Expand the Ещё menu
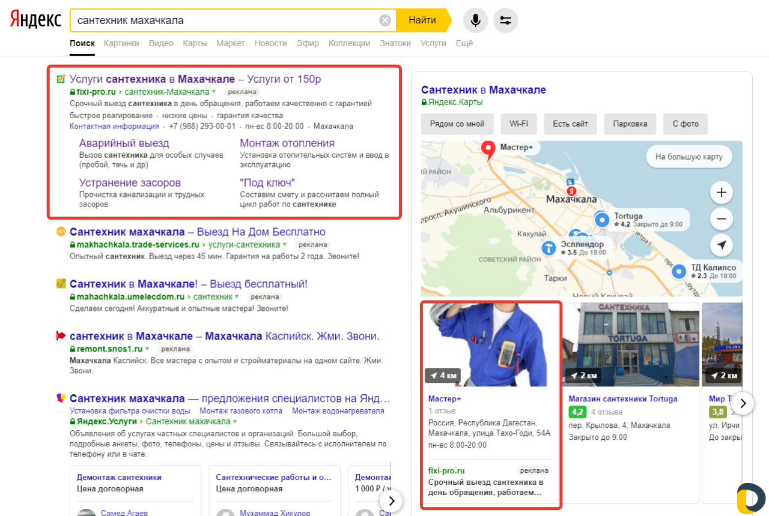This screenshot has height=516, width=769. 464,43
